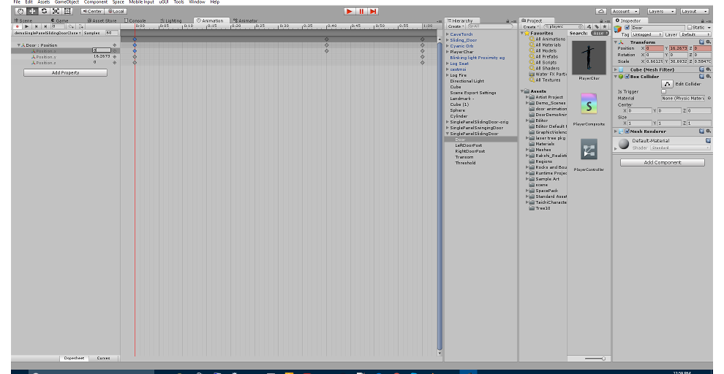Expand the CaveTorch hierarchy item
Screen dimensions: 724x374
pos(448,34)
